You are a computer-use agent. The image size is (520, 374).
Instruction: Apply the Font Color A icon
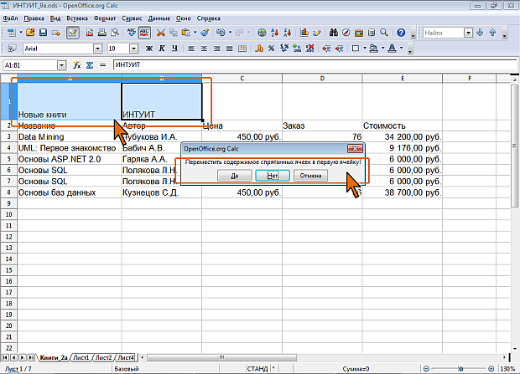392,49
